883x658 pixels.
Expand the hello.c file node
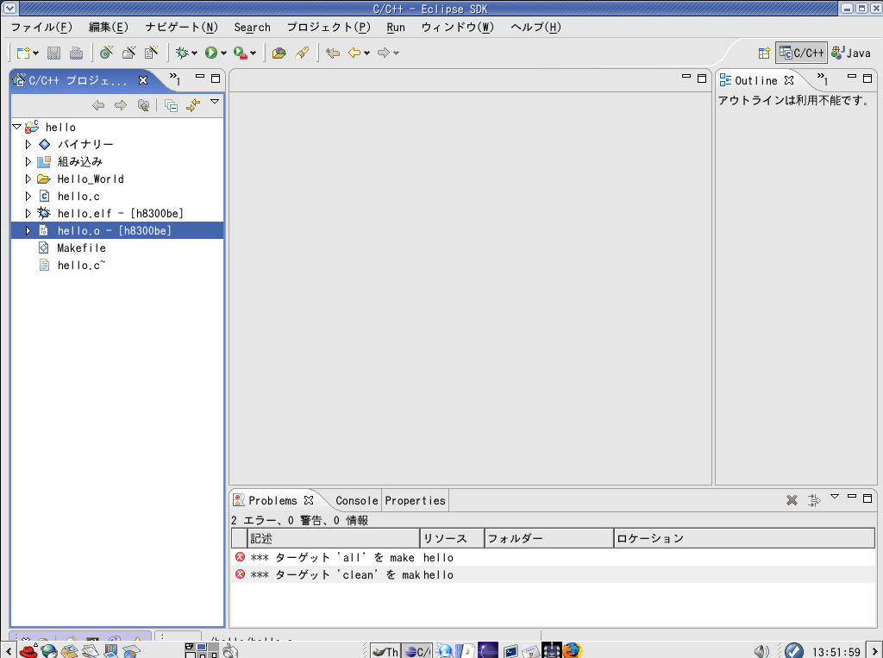(28, 197)
